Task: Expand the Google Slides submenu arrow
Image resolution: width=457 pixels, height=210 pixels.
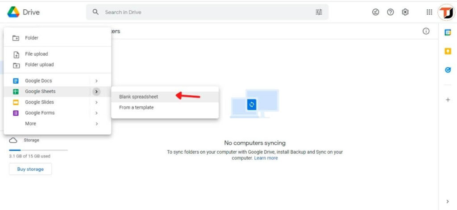Action: [96, 102]
